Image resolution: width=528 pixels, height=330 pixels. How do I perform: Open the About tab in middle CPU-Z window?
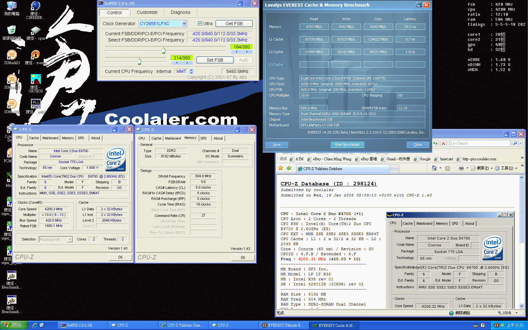(x=218, y=138)
